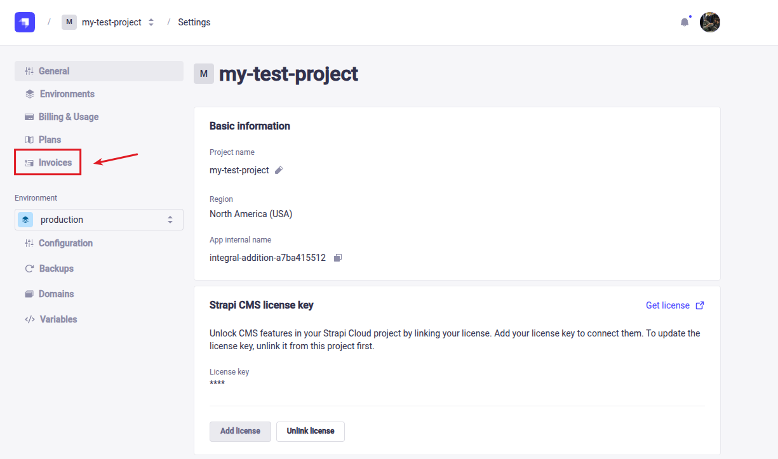Select Domains in the sidebar
Screen dimensions: 778x459
[x=56, y=294]
